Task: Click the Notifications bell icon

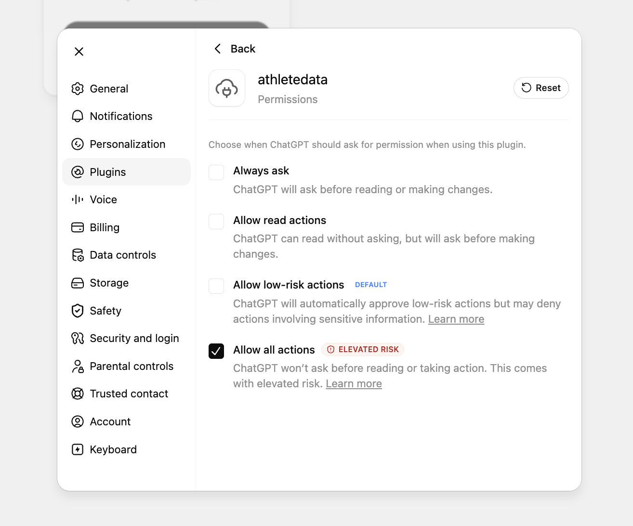Action: tap(78, 116)
